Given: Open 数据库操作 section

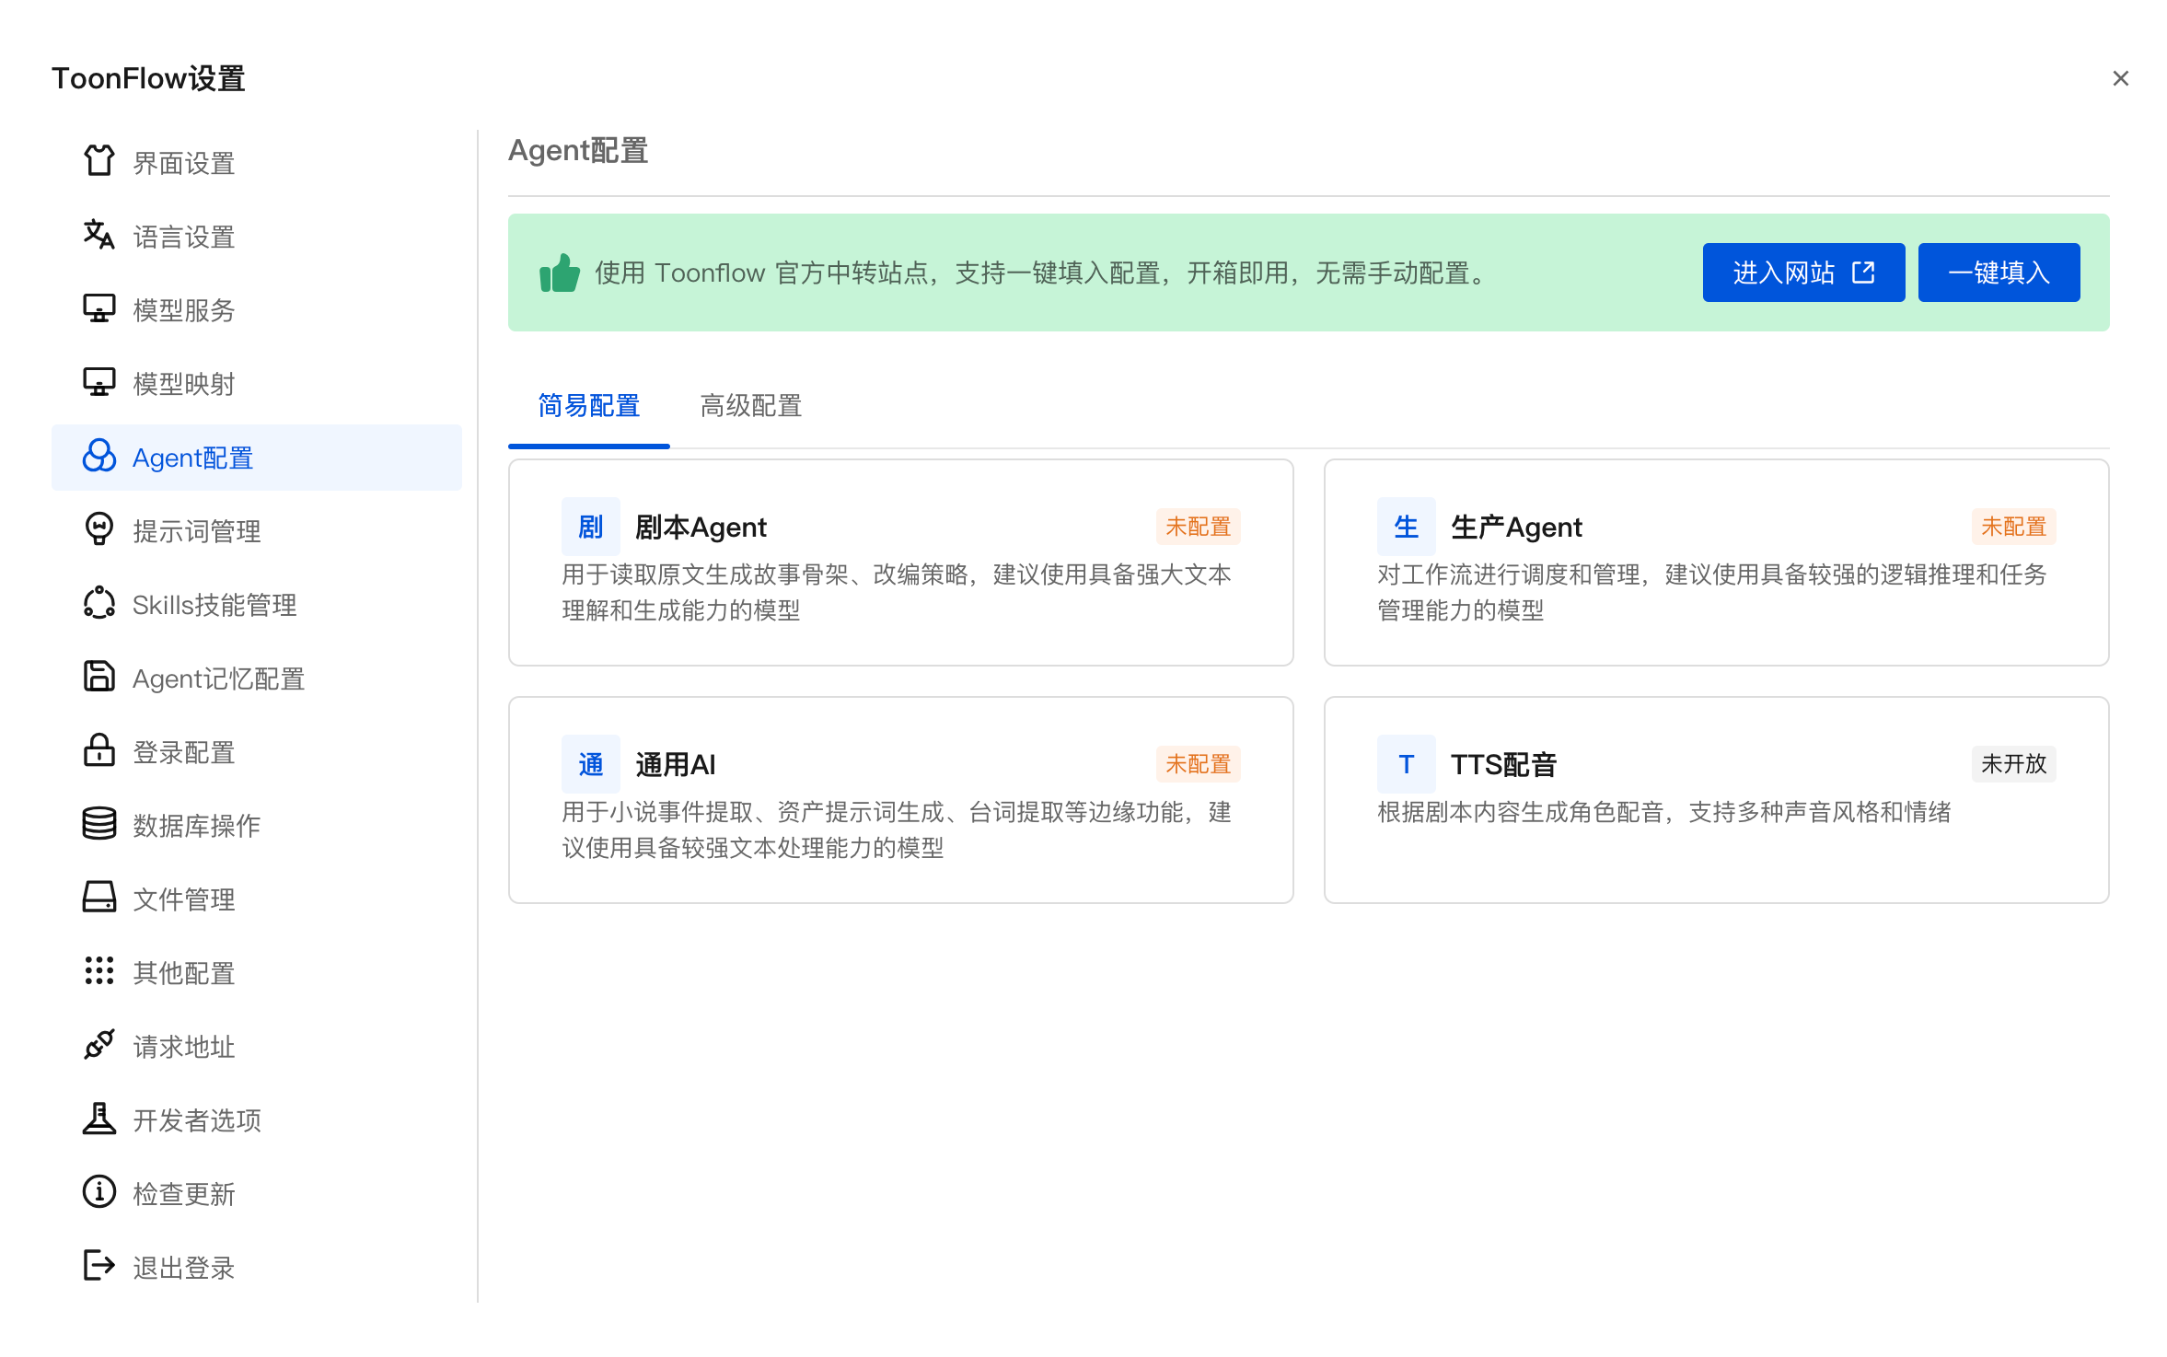Looking at the screenshot, I should [257, 826].
